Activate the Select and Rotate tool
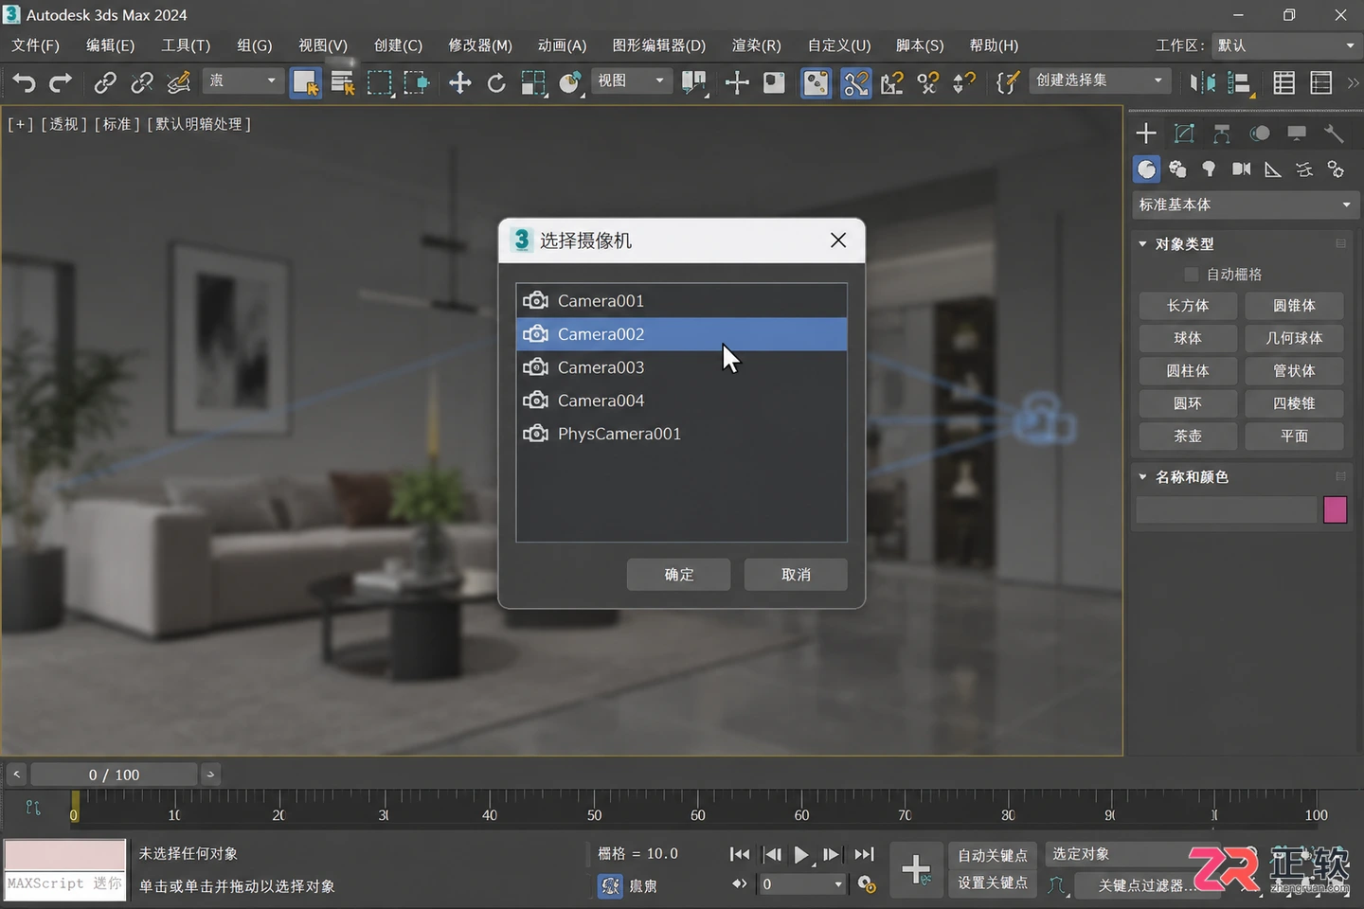The width and height of the screenshot is (1364, 909). tap(496, 83)
